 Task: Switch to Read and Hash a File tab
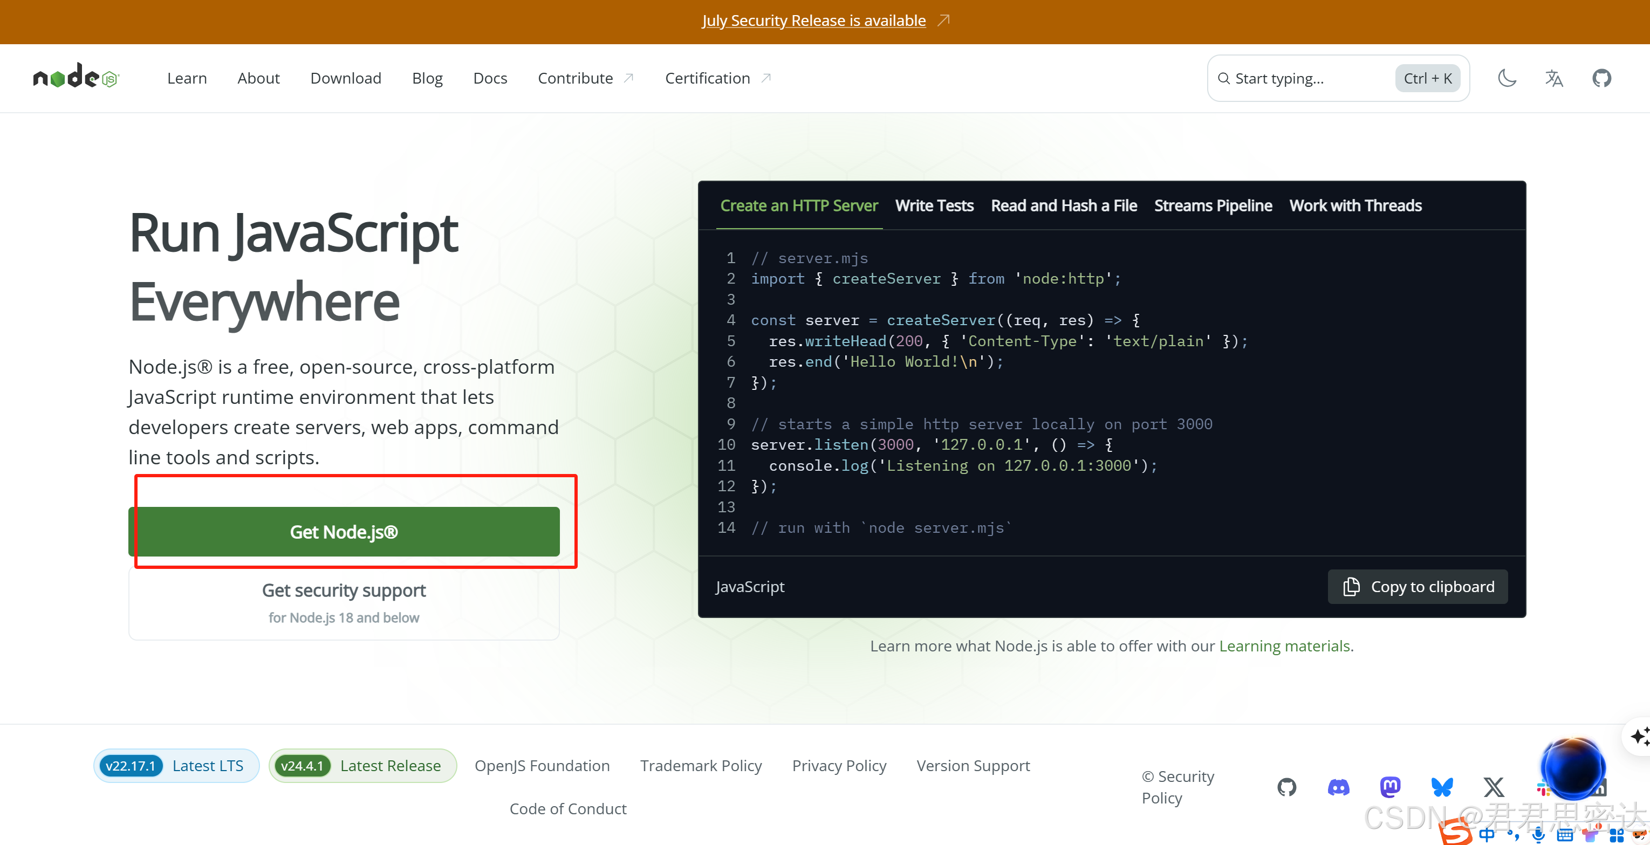point(1063,205)
